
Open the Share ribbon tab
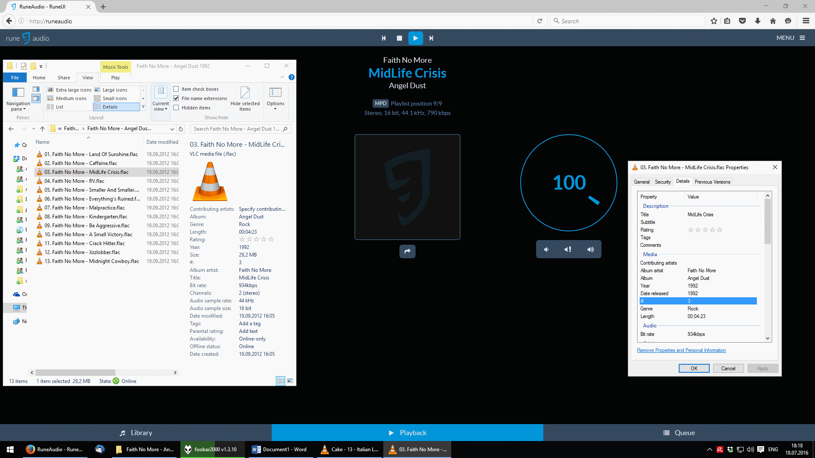point(64,78)
